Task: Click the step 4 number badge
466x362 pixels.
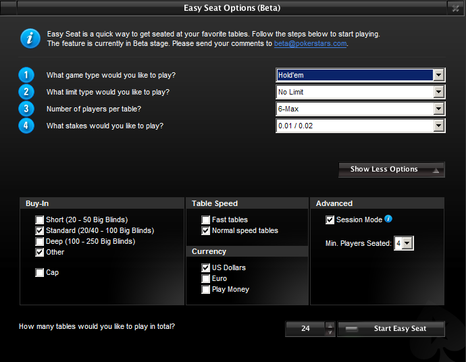Action: click(26, 126)
